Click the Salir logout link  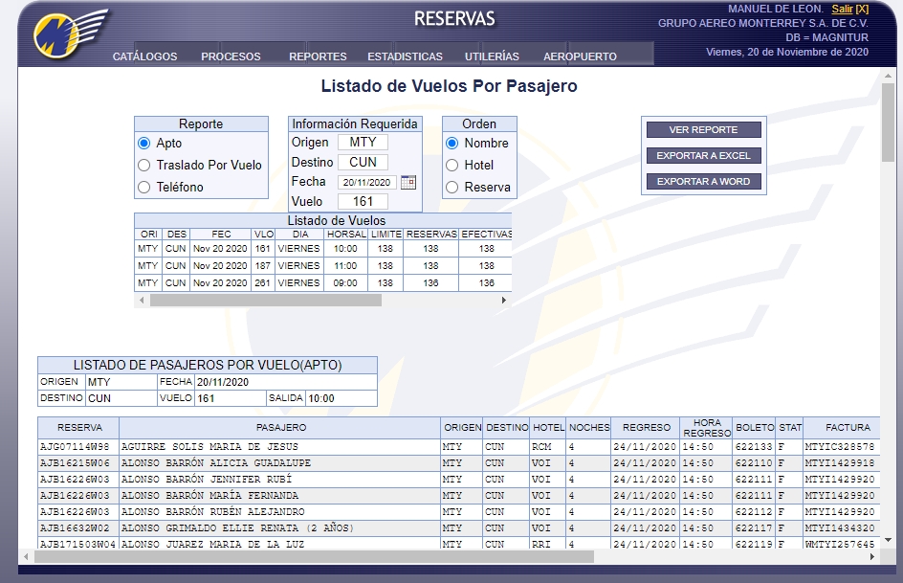[842, 9]
